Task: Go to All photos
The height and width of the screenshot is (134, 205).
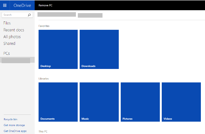Action: [12, 37]
